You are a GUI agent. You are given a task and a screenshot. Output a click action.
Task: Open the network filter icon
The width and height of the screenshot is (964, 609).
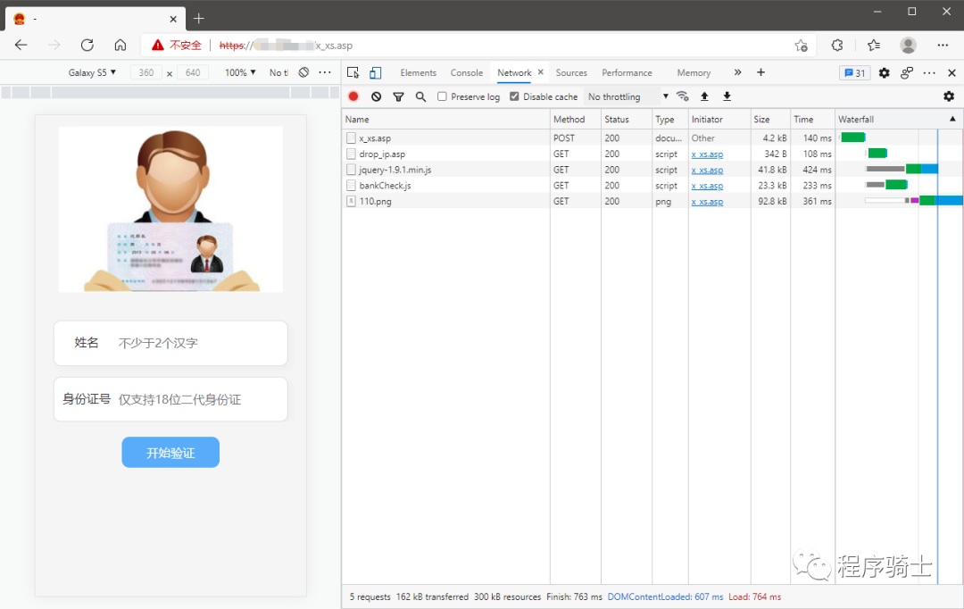point(398,96)
